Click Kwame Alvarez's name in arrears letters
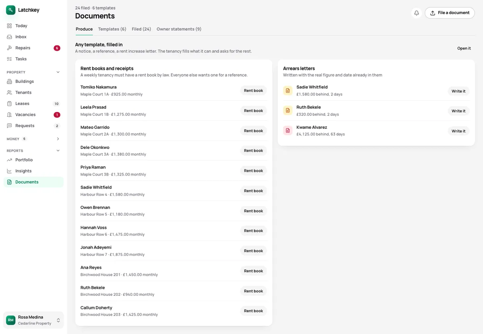The width and height of the screenshot is (483, 334). click(x=312, y=128)
